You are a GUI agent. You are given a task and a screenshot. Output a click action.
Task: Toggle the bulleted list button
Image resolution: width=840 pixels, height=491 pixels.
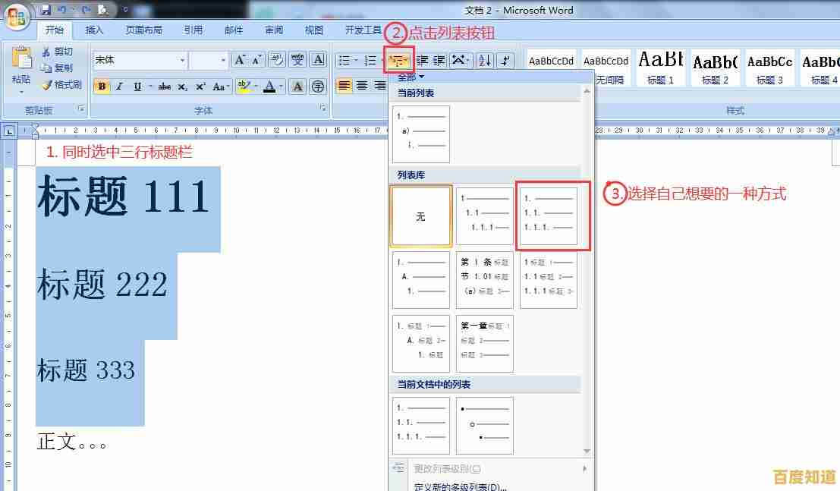(x=345, y=60)
